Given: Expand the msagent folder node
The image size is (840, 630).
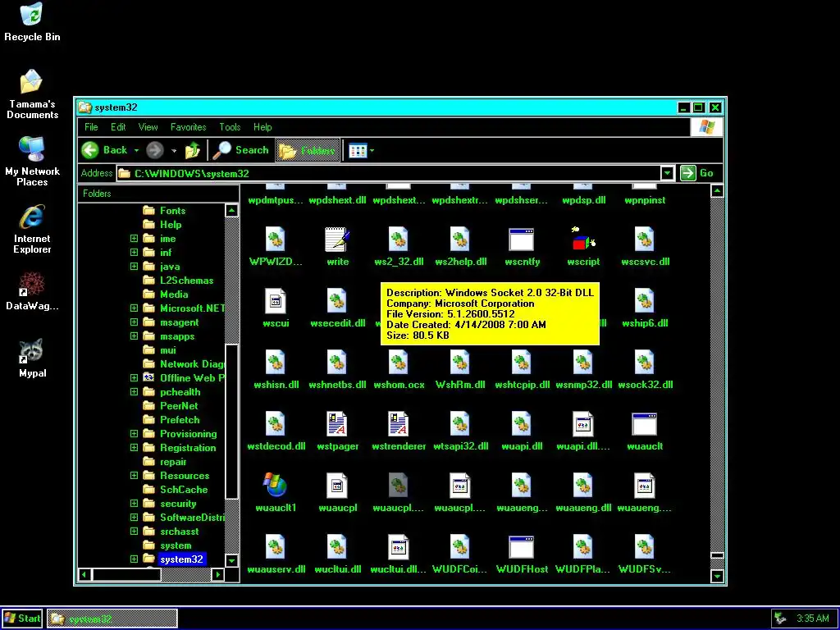Looking at the screenshot, I should click(134, 322).
